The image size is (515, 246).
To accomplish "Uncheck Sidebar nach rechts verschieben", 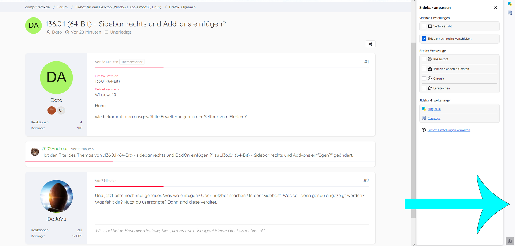I will (x=424, y=39).
